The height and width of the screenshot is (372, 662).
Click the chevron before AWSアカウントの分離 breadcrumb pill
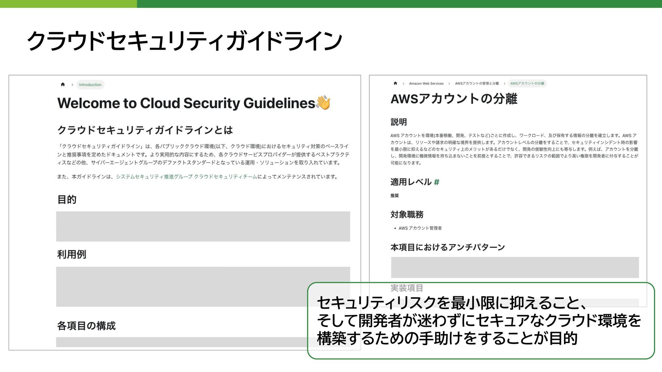(504, 84)
